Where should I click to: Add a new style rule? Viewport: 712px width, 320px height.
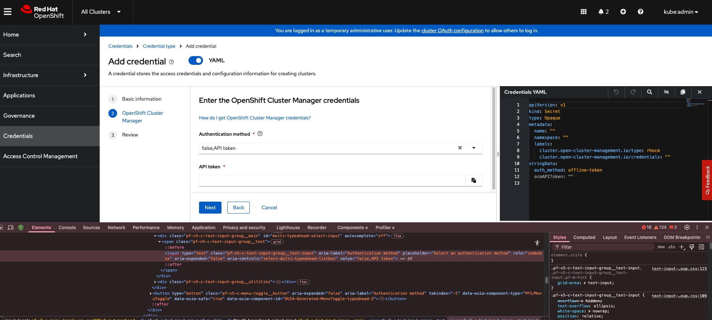pos(682,247)
